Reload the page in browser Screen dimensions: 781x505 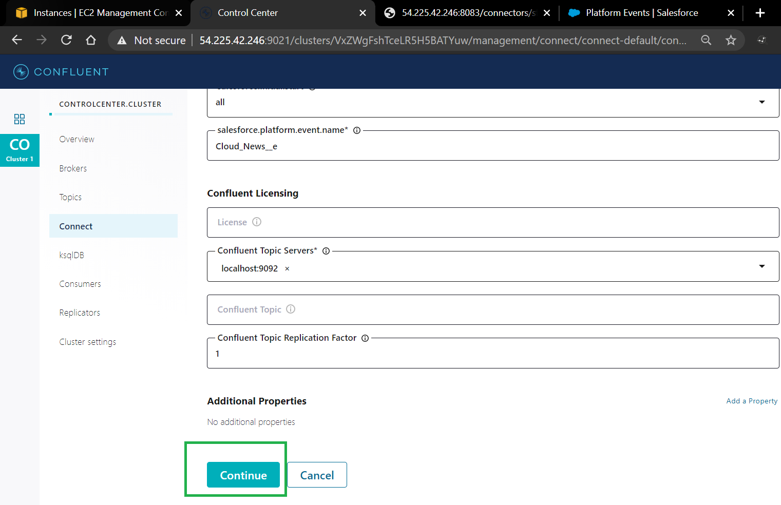click(x=66, y=40)
